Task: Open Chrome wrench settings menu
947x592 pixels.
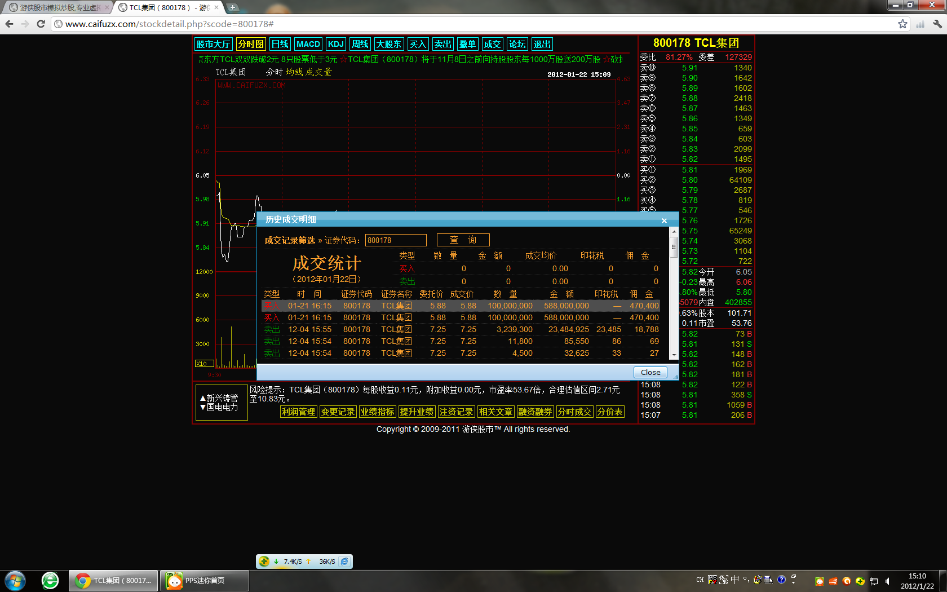Action: pyautogui.click(x=937, y=24)
